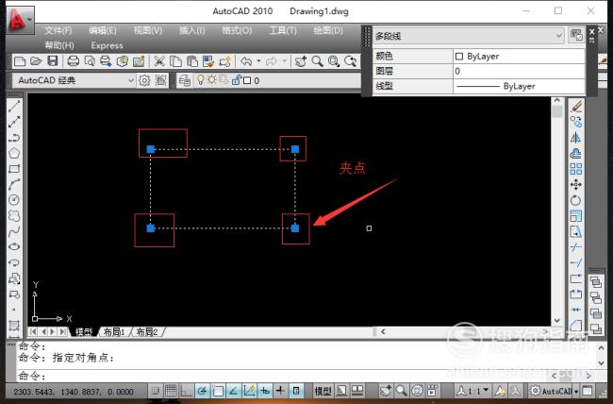Select the Circle draw tool
Screen dimensions: 613x404
(14, 200)
